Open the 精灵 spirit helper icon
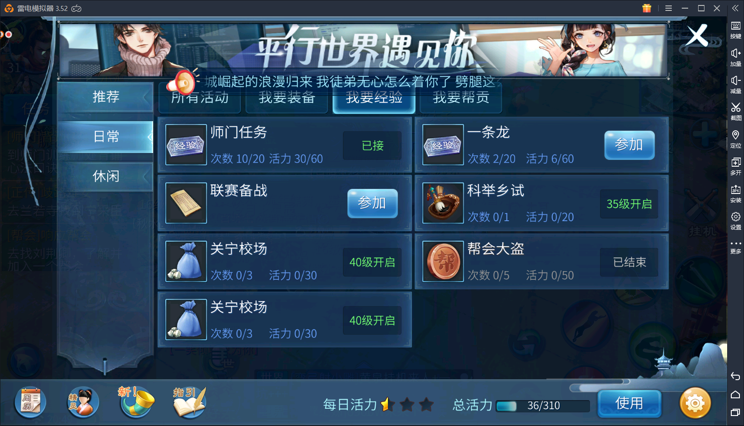Image resolution: width=744 pixels, height=426 pixels. (x=83, y=402)
